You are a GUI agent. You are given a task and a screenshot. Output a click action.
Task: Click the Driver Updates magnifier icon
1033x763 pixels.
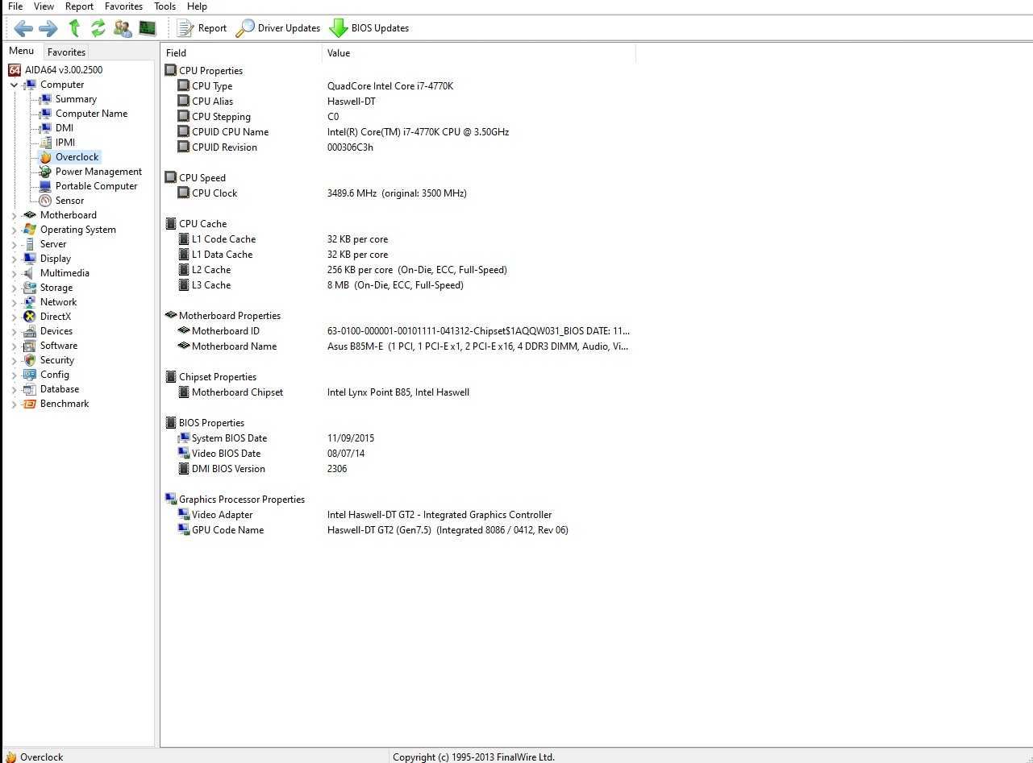click(x=244, y=28)
